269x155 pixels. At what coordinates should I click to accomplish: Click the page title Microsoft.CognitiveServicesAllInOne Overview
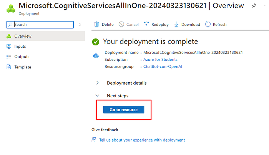pos(131,6)
